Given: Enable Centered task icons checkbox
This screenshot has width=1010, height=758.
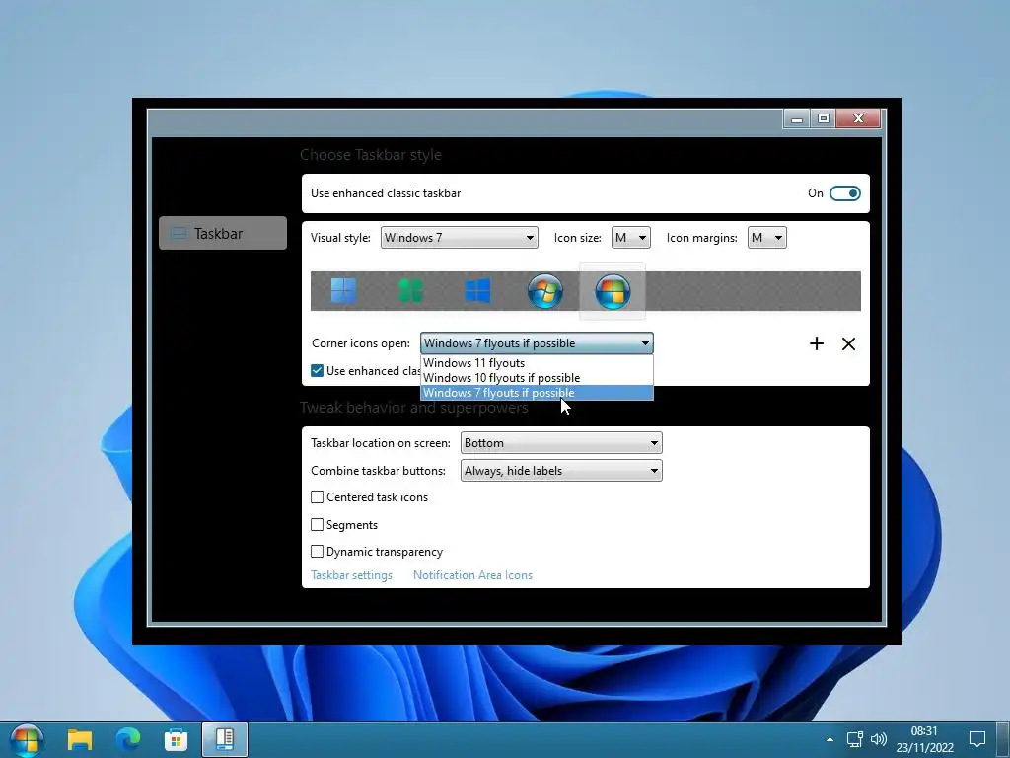Looking at the screenshot, I should [x=317, y=497].
